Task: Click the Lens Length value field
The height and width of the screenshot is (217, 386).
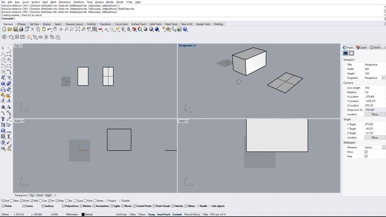Action: [375, 88]
